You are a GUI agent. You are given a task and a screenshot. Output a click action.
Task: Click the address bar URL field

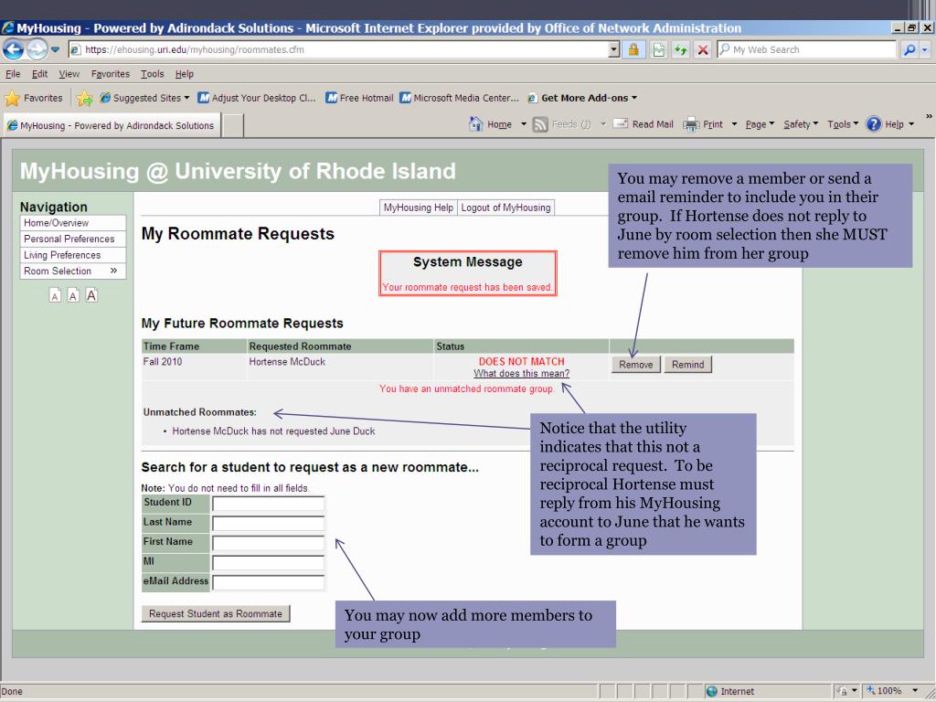(340, 49)
